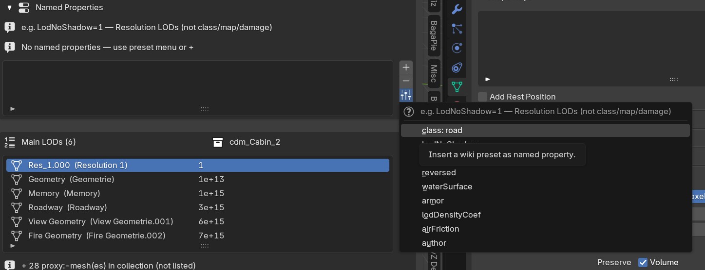The height and width of the screenshot is (270, 705).
Task: Click the remove named property minus button
Action: (406, 81)
